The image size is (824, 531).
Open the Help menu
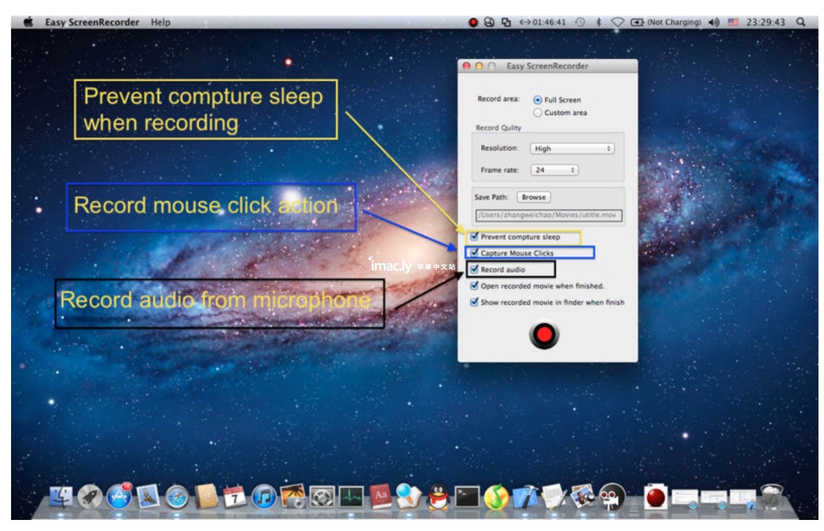click(160, 22)
